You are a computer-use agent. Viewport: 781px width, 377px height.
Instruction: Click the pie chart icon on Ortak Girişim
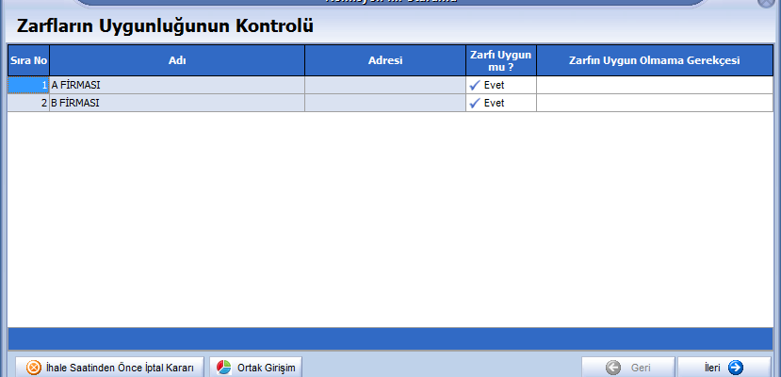point(224,368)
